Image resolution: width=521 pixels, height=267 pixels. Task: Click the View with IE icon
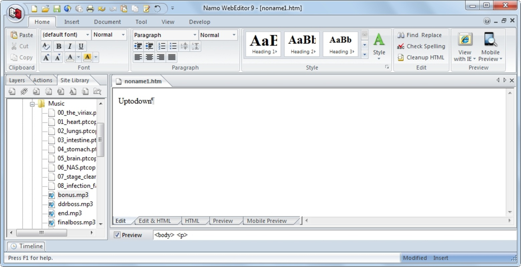pyautogui.click(x=465, y=40)
